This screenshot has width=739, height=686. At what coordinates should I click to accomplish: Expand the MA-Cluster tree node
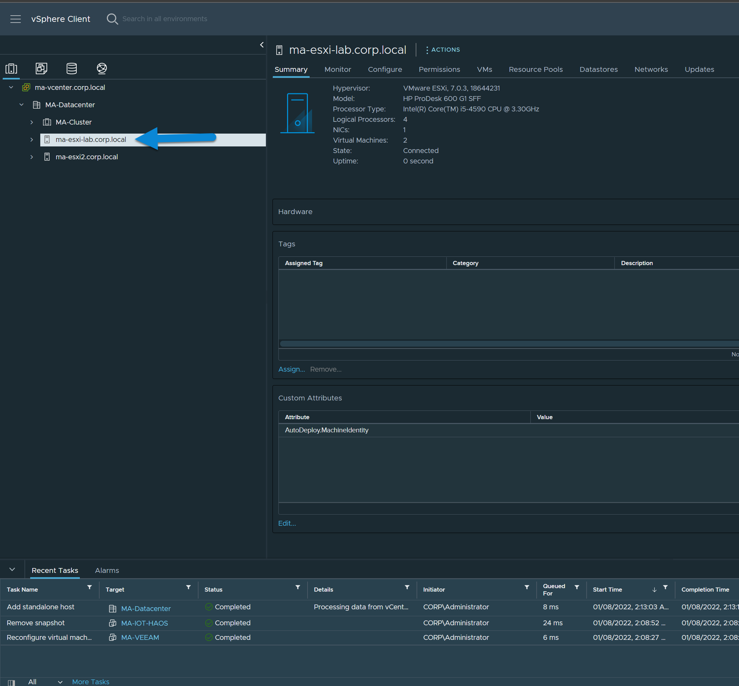[32, 122]
